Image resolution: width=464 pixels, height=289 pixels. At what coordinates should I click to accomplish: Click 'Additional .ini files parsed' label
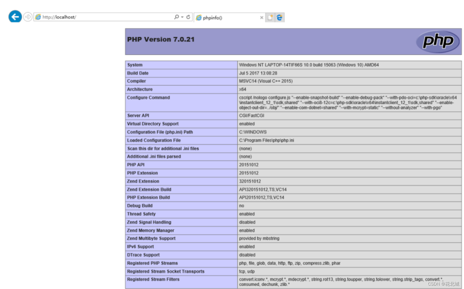click(154, 156)
